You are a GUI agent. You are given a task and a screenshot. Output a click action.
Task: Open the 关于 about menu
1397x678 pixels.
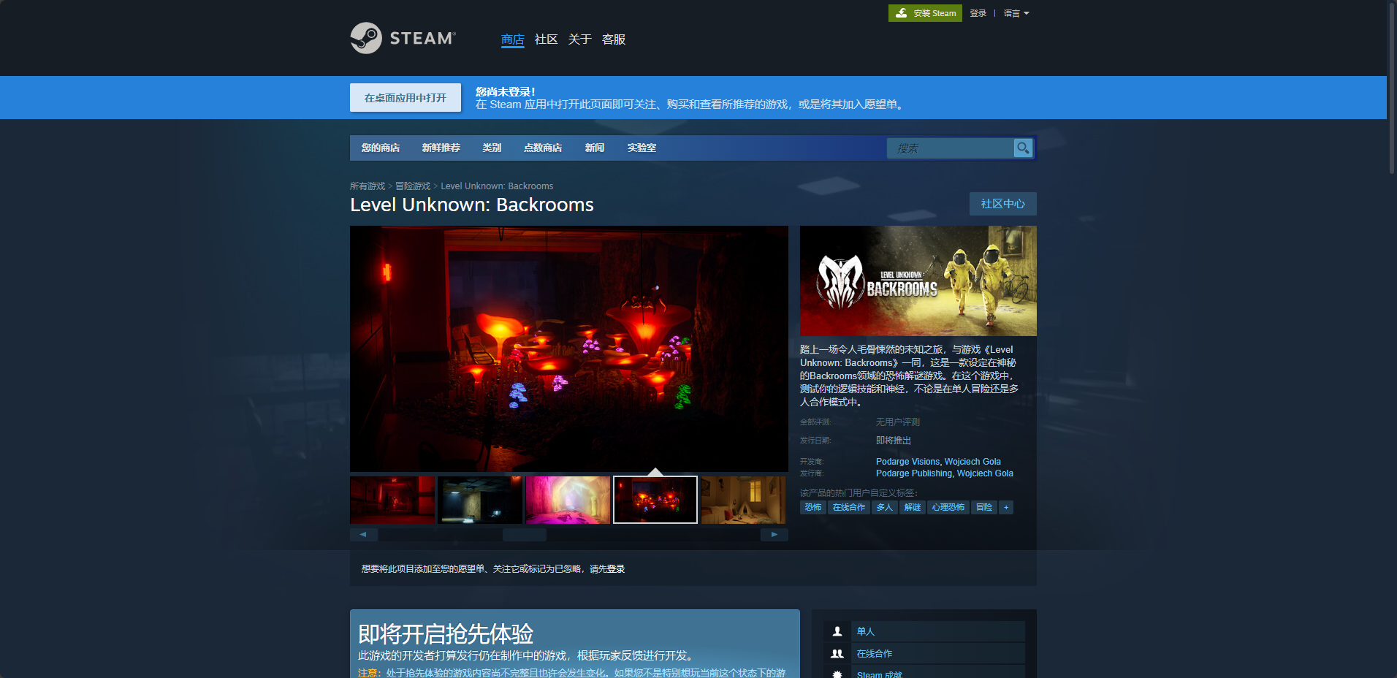579,39
